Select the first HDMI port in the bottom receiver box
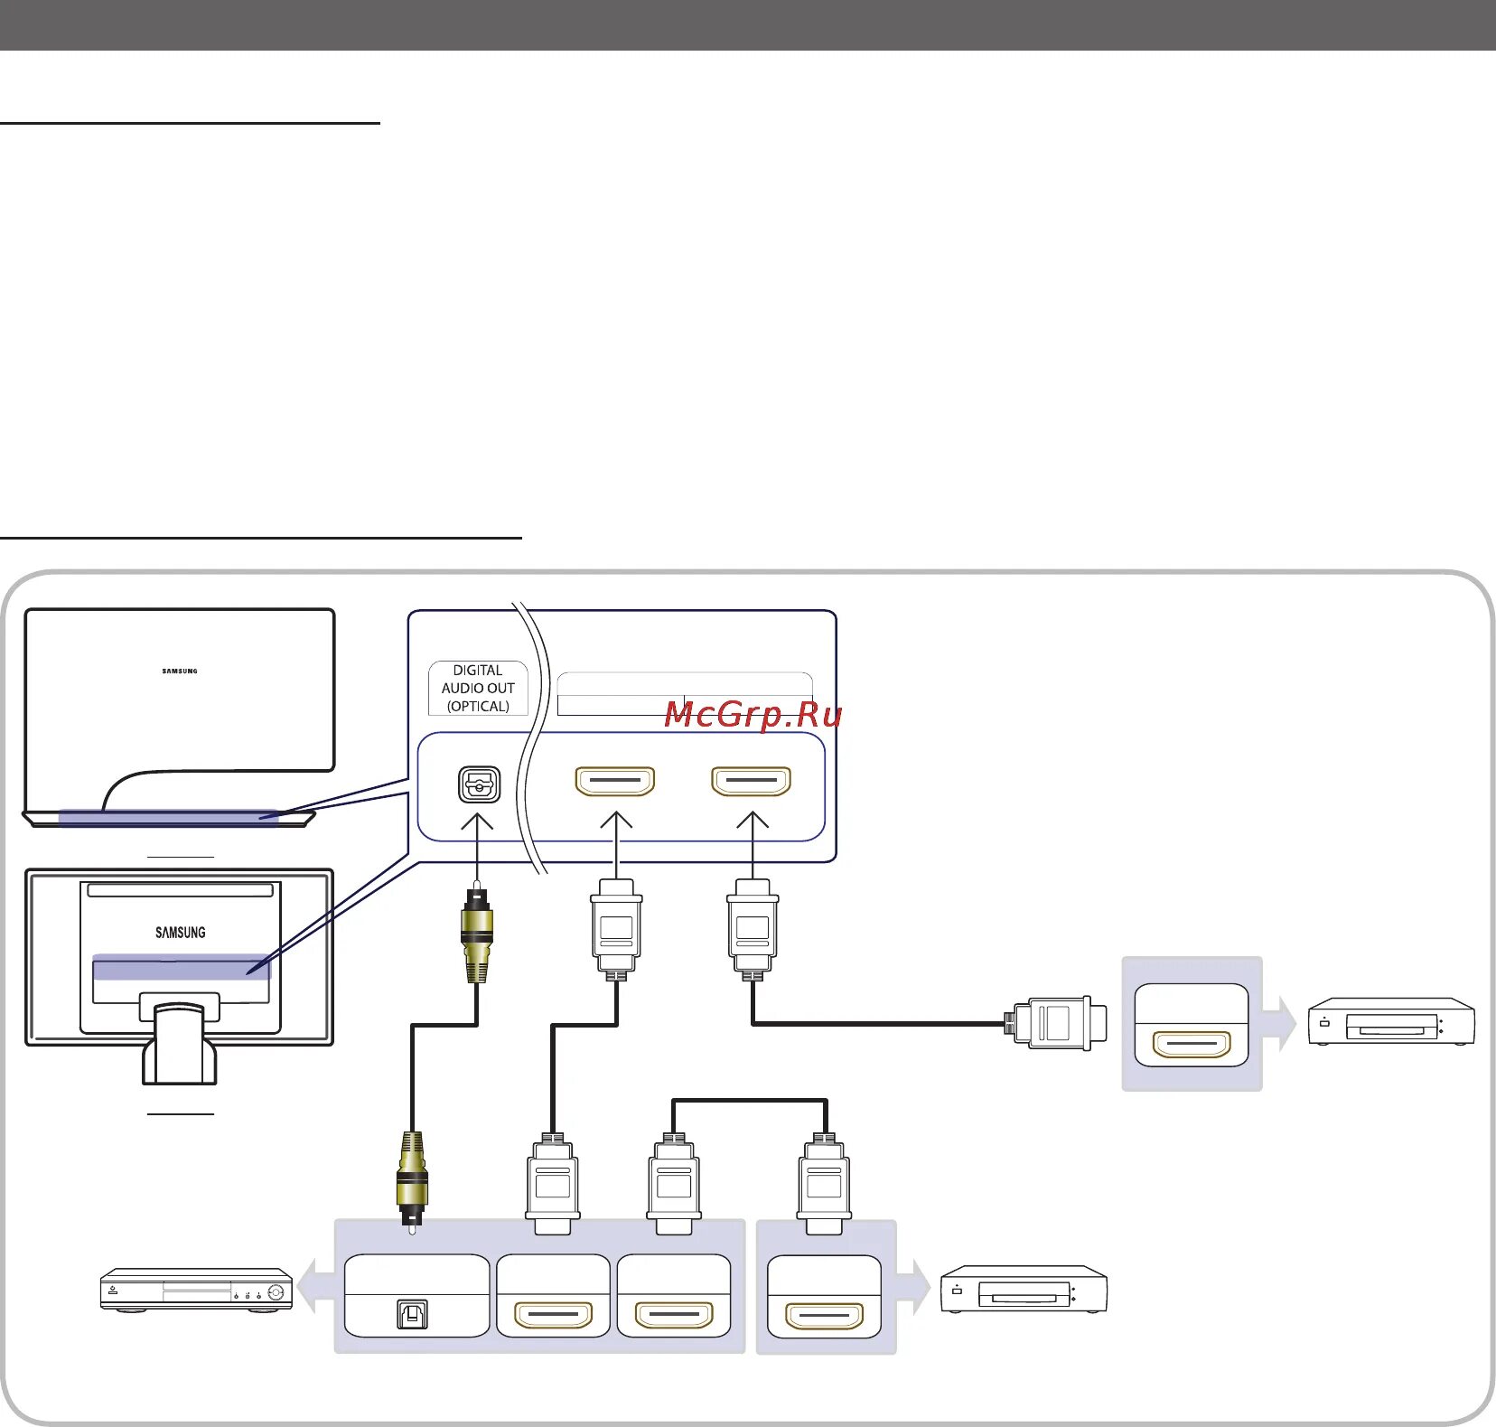 pos(554,1315)
